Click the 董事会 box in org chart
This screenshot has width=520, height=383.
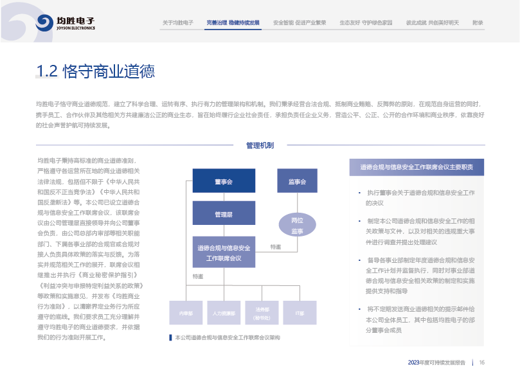(x=224, y=182)
